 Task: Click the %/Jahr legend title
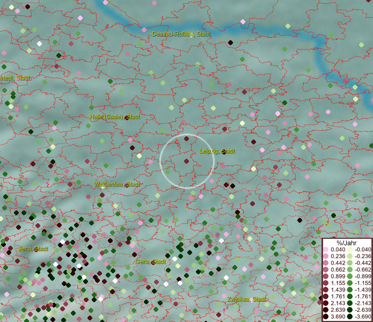347,243
